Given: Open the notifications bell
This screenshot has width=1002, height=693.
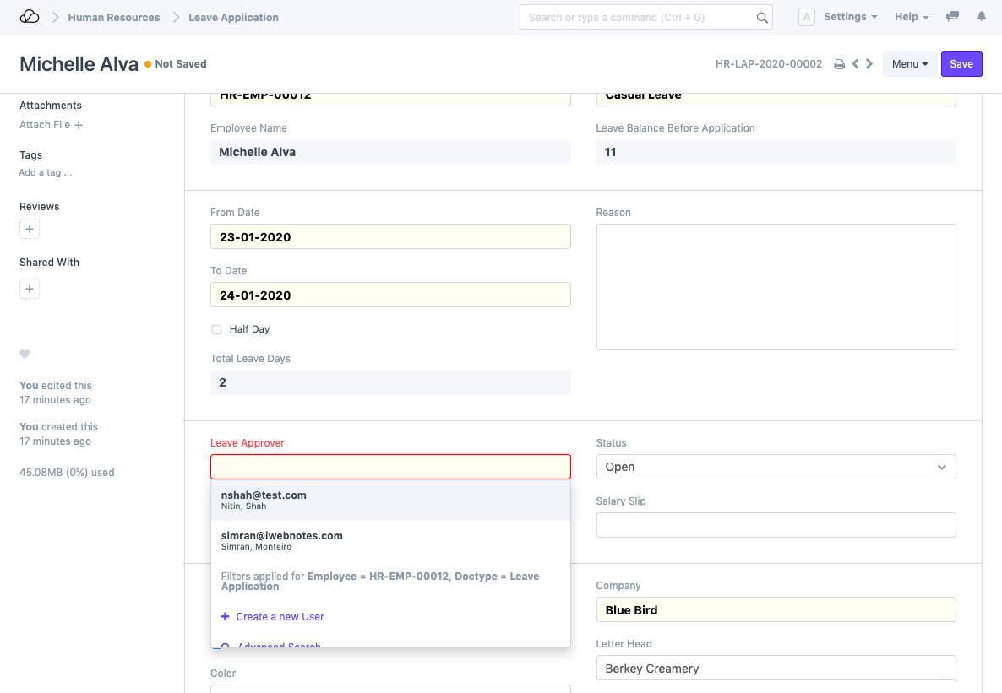Looking at the screenshot, I should (x=981, y=17).
